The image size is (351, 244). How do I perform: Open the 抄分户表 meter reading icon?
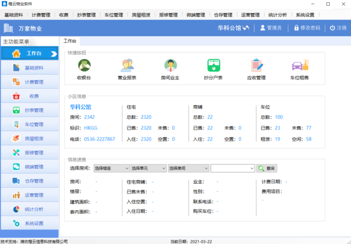pos(213,66)
